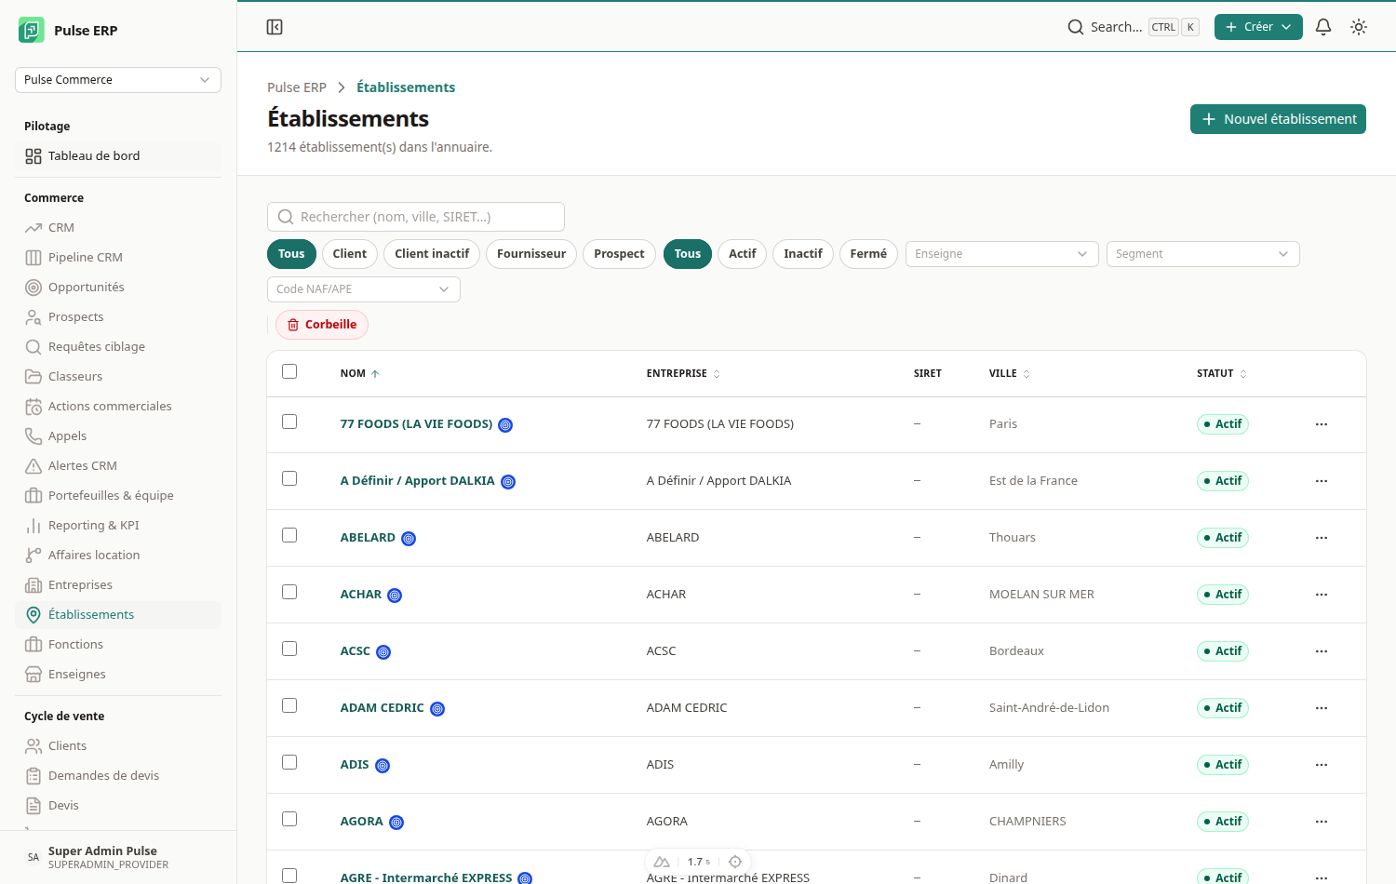
Task: Filter status to Fermé
Action: tap(868, 254)
